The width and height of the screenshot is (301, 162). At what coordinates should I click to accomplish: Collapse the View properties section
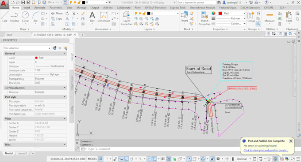pos(65,119)
